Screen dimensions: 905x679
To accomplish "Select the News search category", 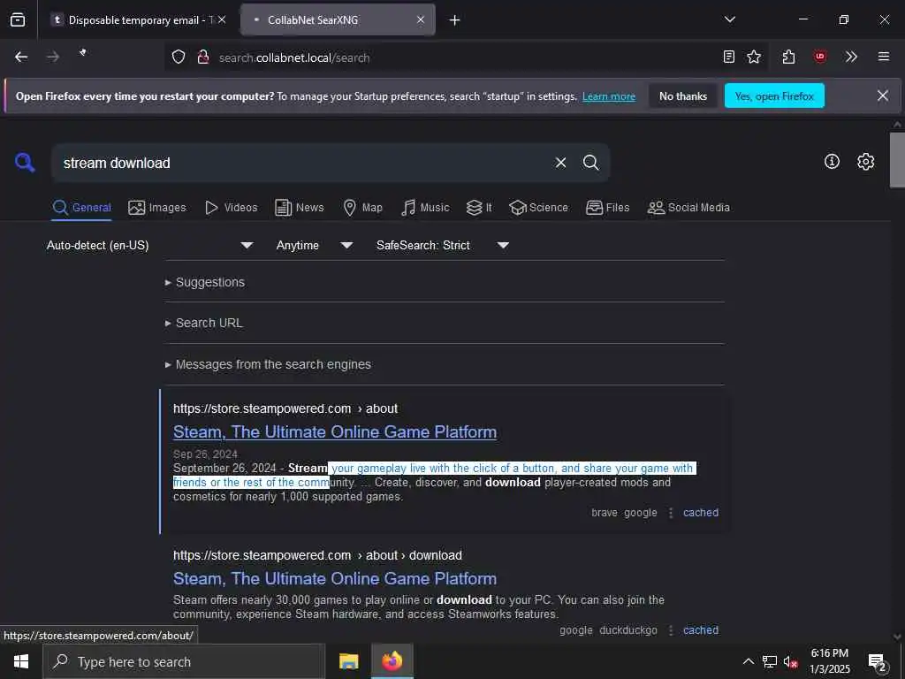I will tap(299, 207).
